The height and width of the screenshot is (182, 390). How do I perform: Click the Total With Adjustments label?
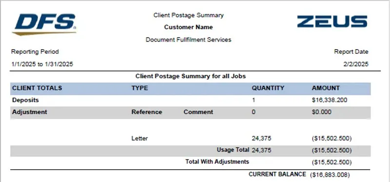click(x=217, y=162)
